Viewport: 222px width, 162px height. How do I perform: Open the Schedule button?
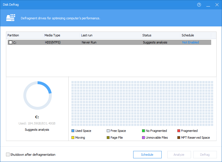pyautogui.click(x=147, y=155)
